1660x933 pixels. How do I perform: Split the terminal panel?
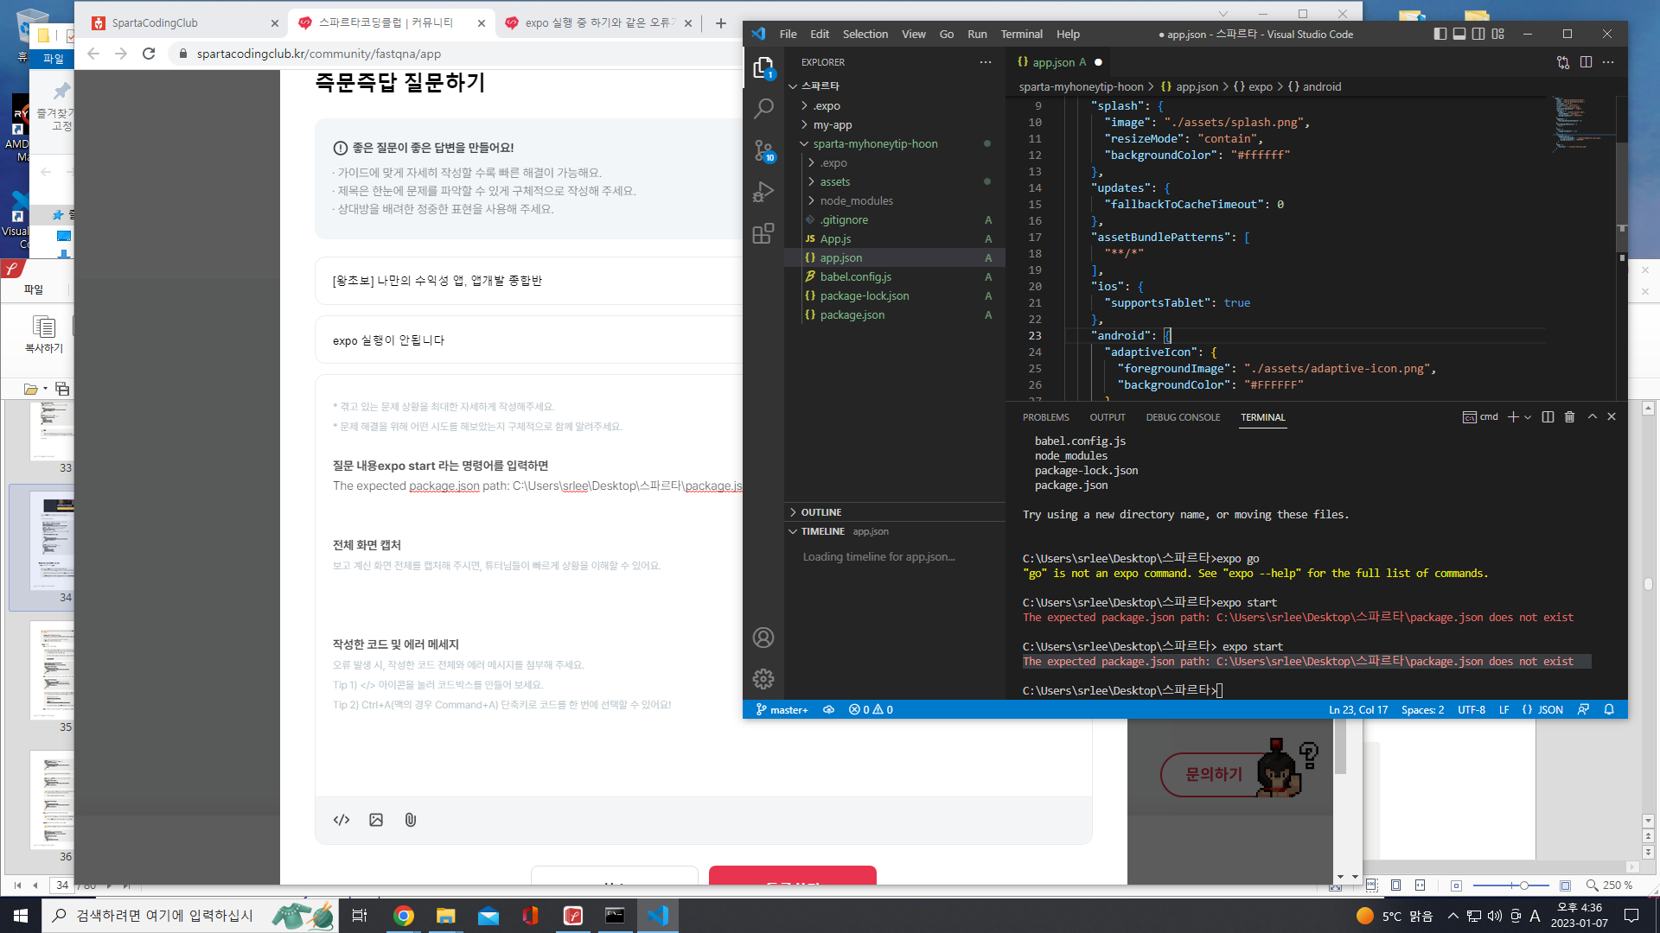[x=1548, y=416]
